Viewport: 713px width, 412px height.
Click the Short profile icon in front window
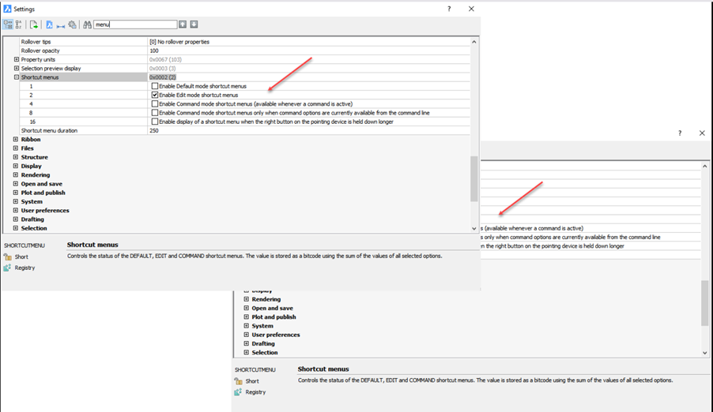tap(7, 257)
